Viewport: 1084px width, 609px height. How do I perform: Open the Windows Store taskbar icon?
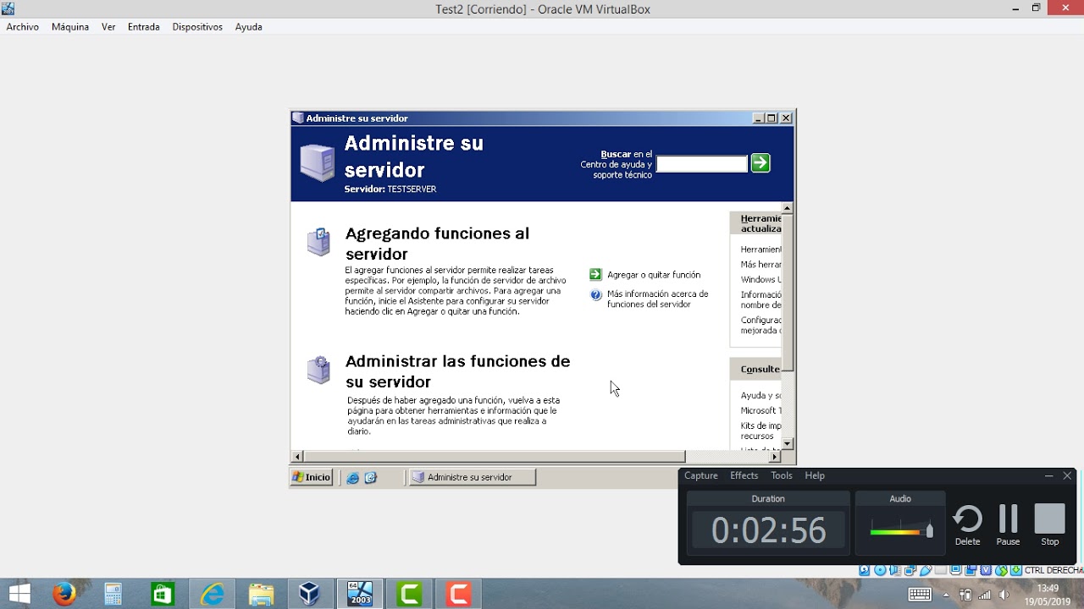tap(163, 594)
